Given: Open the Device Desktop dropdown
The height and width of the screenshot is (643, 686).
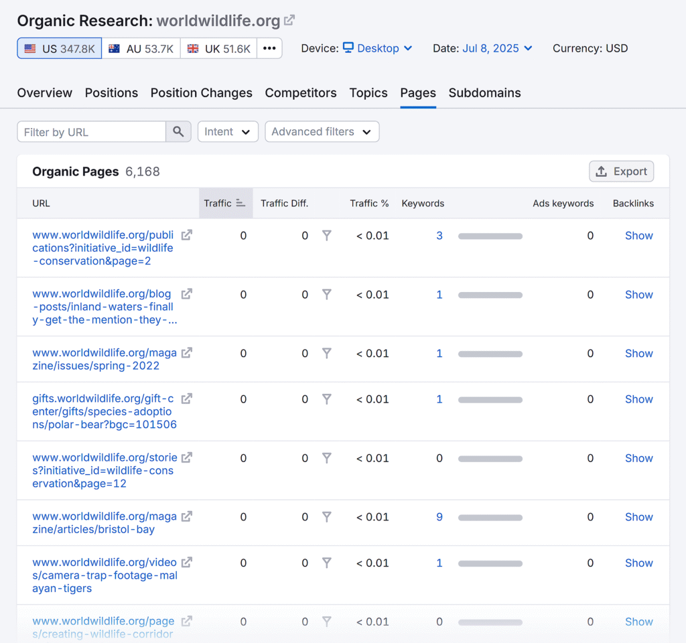Looking at the screenshot, I should click(x=378, y=48).
